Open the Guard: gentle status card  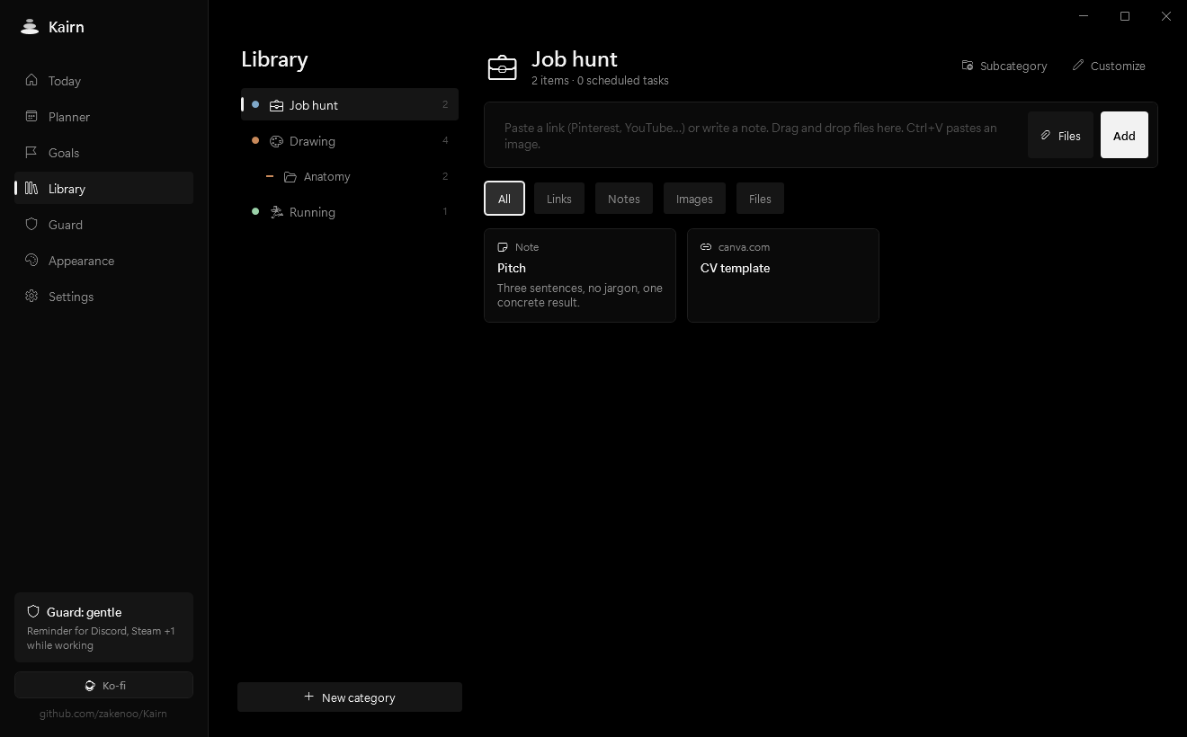104,627
